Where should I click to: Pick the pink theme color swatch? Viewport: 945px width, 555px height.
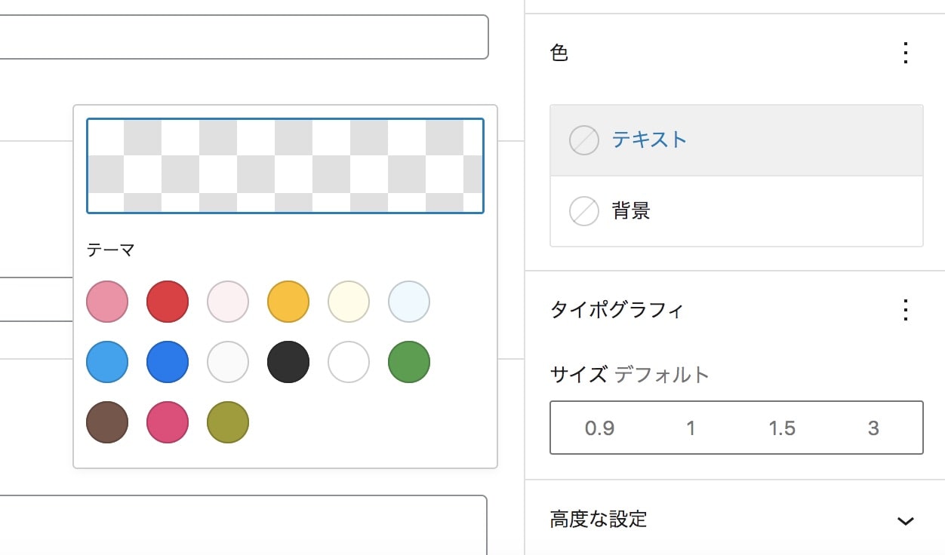tap(107, 302)
